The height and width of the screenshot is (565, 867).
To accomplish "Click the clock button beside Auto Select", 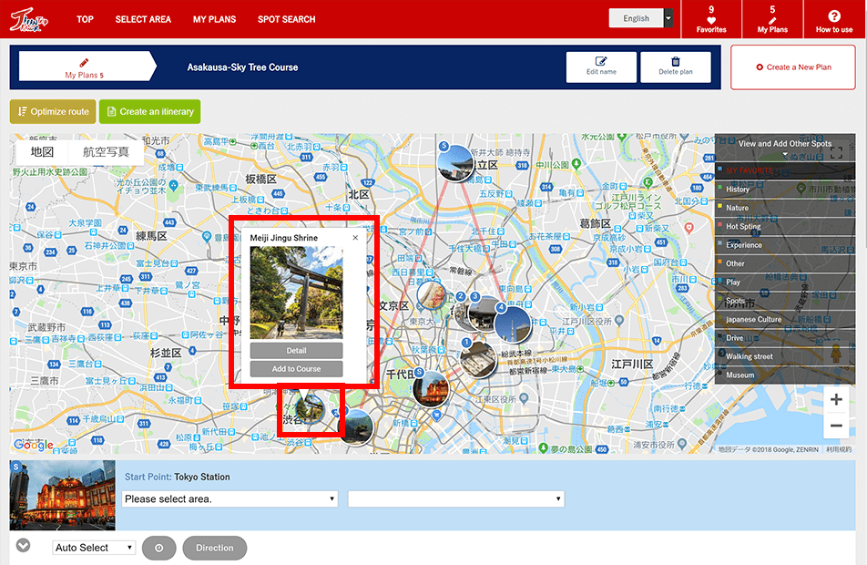I will pos(158,548).
